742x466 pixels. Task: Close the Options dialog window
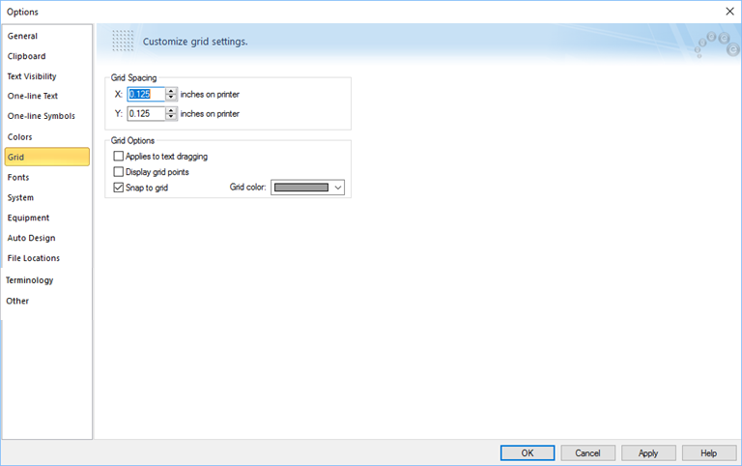pos(729,11)
